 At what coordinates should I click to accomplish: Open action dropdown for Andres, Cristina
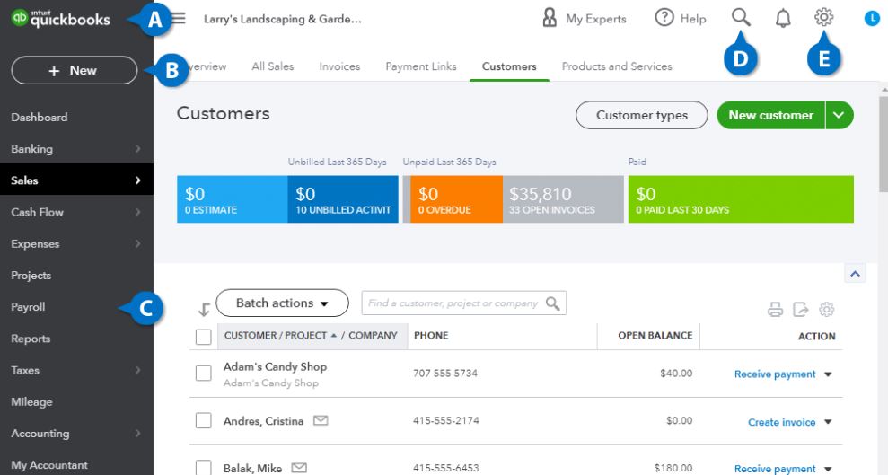[x=828, y=422]
